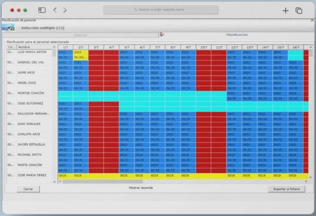Switch to the Selección tab
The image size is (316, 216).
point(80,35)
